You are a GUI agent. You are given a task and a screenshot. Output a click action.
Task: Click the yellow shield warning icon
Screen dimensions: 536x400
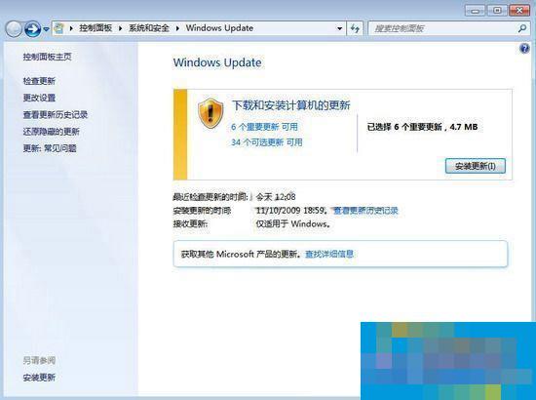[211, 113]
